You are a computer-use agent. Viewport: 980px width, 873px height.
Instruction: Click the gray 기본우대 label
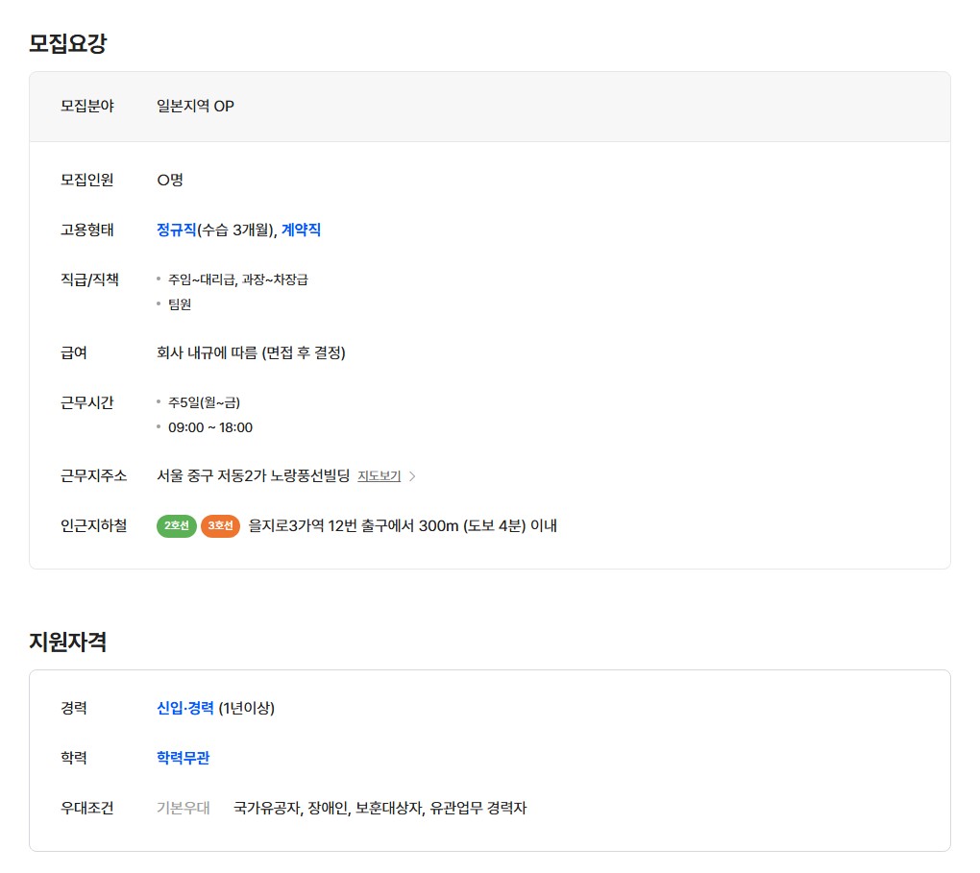(183, 808)
